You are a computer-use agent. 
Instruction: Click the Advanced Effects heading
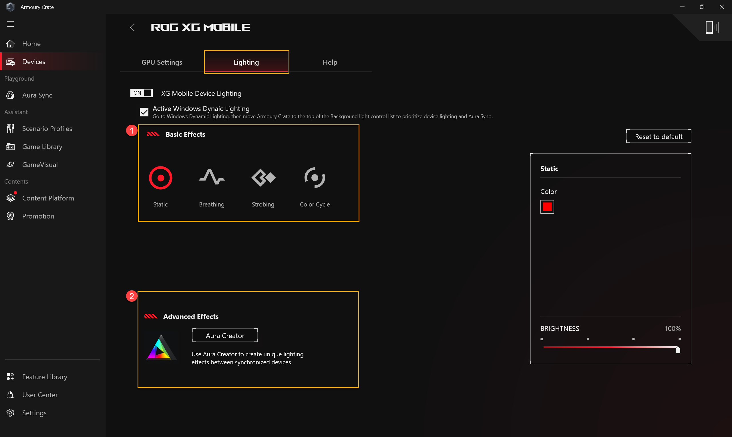[x=191, y=316]
